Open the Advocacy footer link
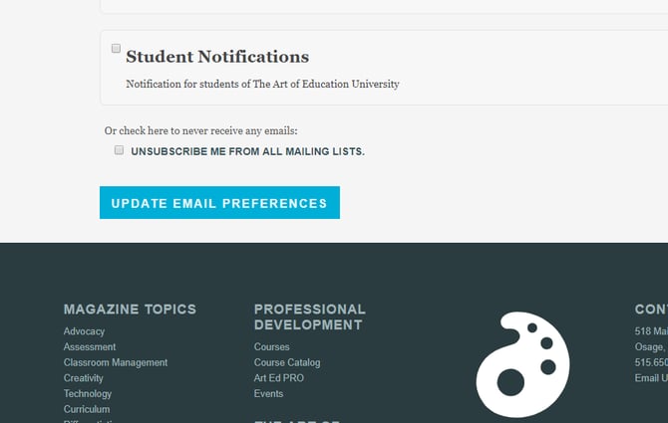This screenshot has width=668, height=423. [x=84, y=331]
